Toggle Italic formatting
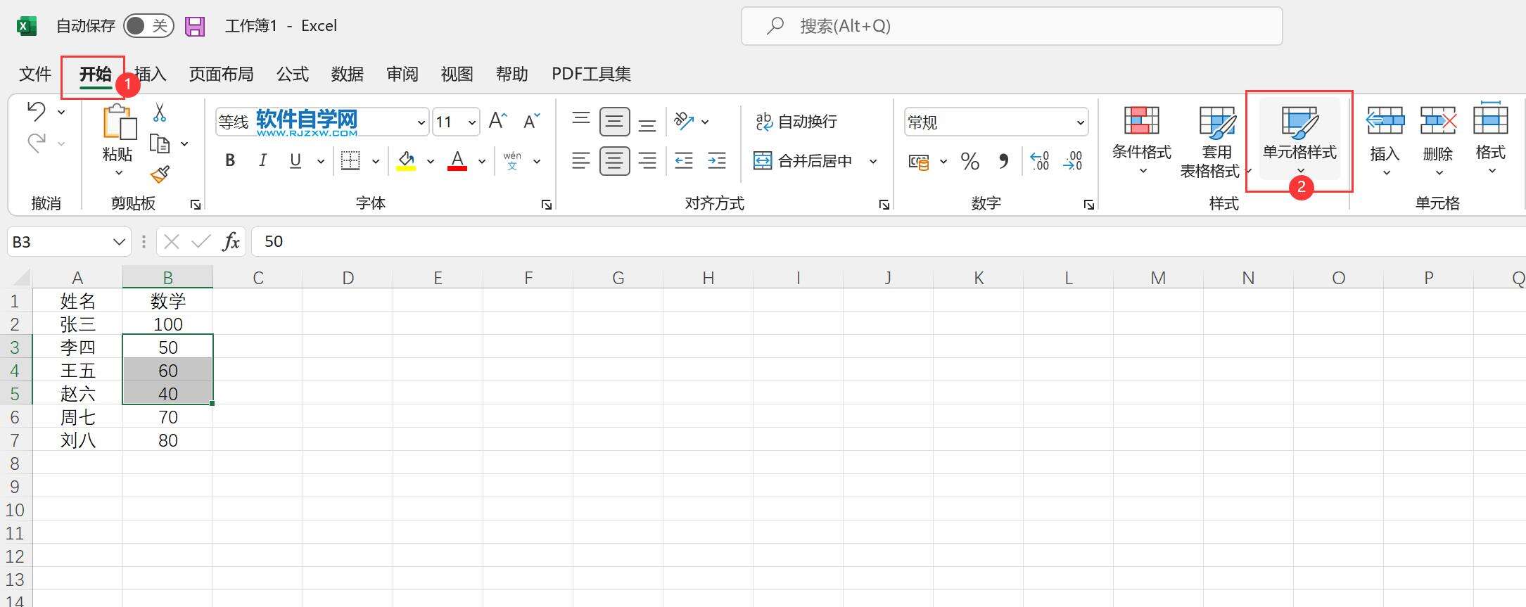Image resolution: width=1526 pixels, height=607 pixels. [x=262, y=161]
